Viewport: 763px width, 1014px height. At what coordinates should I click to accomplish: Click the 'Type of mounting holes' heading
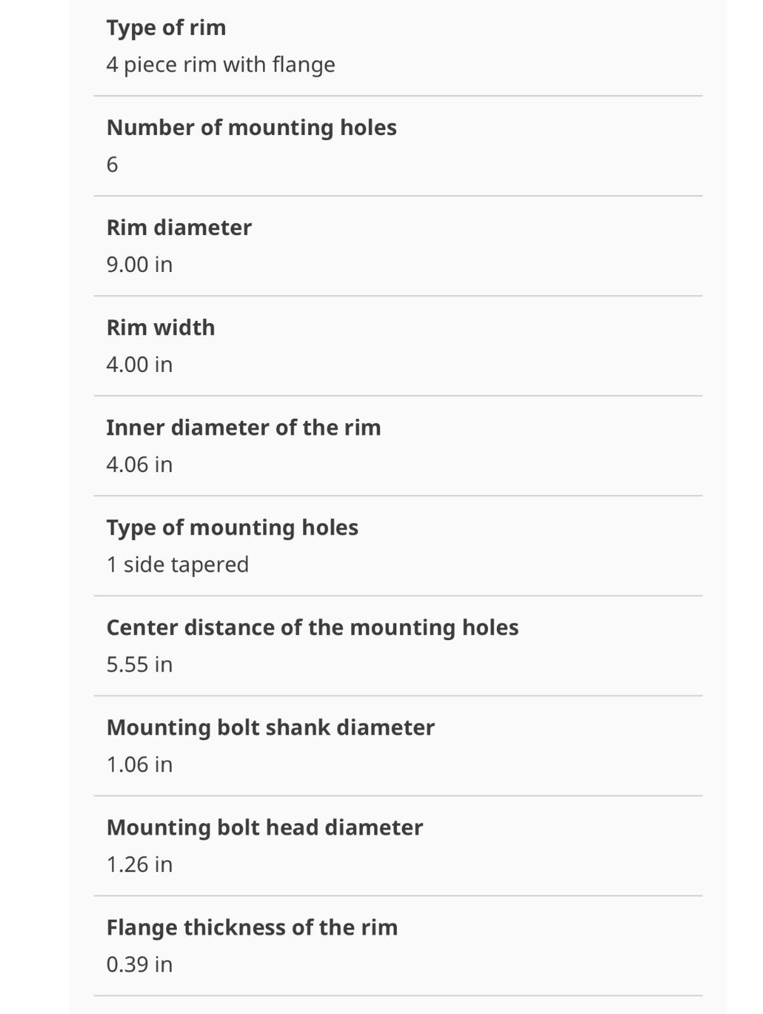[x=232, y=529]
